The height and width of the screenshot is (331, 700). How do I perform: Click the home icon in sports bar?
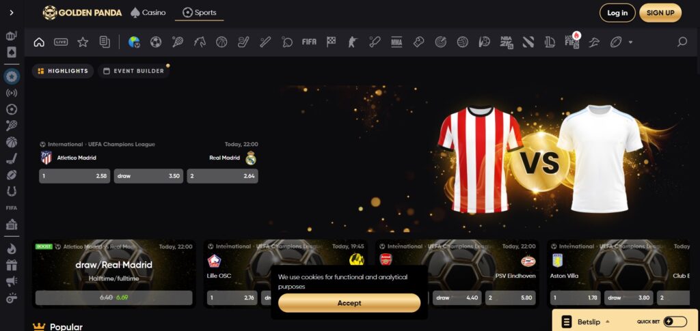(39, 42)
